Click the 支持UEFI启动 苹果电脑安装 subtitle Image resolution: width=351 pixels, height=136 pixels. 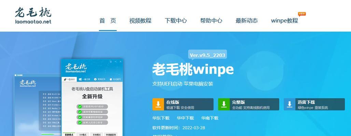click(x=183, y=84)
